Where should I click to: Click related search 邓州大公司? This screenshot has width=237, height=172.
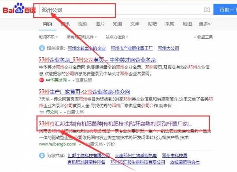click(x=168, y=48)
